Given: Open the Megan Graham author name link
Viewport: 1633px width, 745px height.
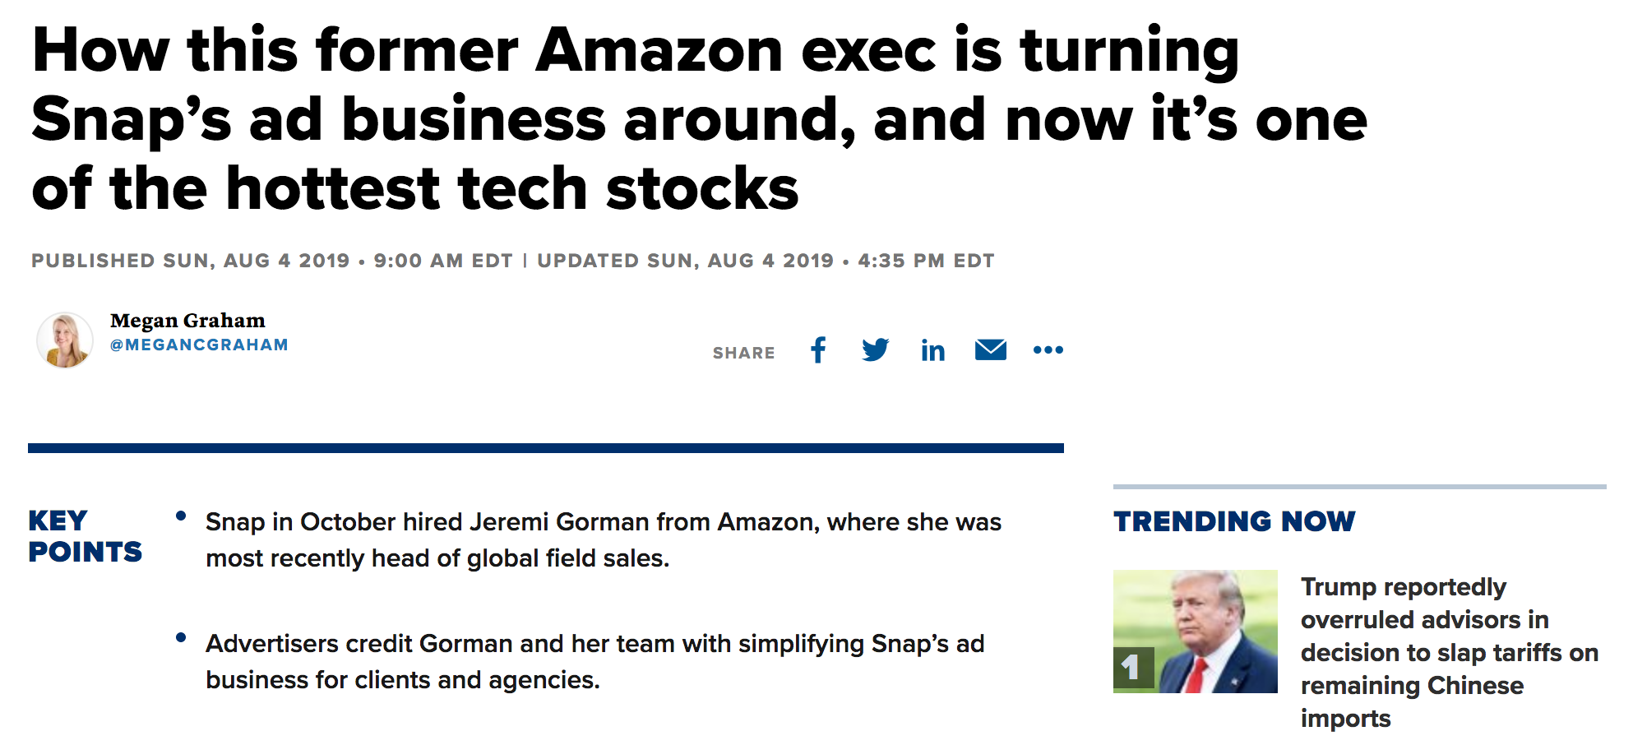Looking at the screenshot, I should point(187,321).
